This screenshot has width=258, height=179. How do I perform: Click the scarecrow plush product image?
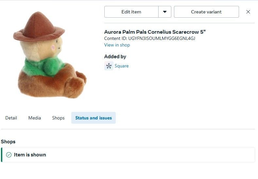click(50, 56)
